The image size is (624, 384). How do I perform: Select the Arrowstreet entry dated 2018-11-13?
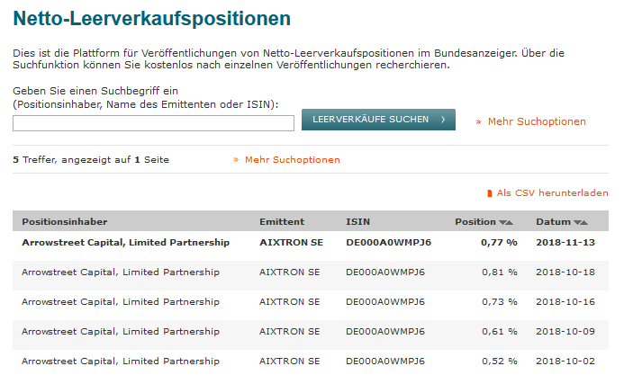[125, 243]
